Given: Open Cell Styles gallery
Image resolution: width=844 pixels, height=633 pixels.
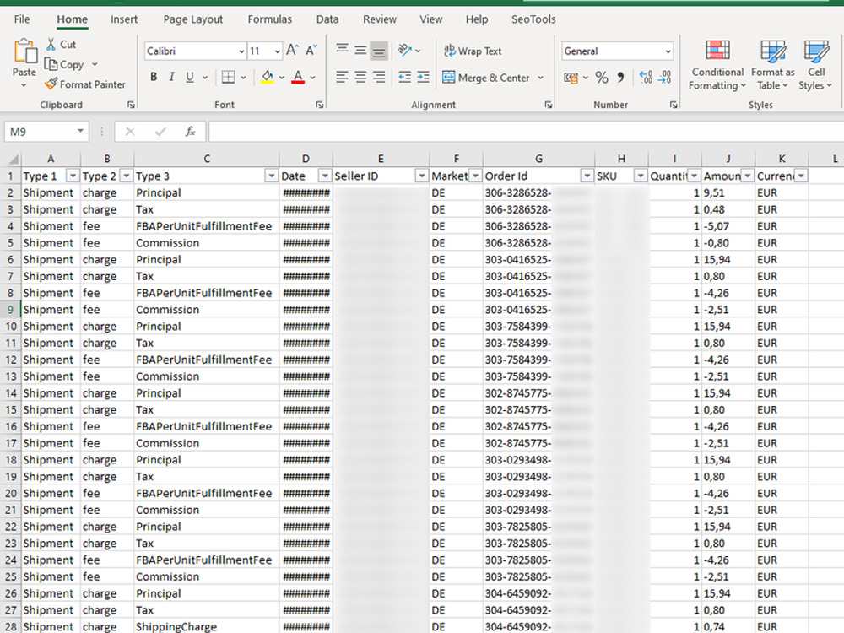Looking at the screenshot, I should tap(815, 65).
